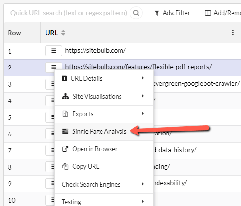The image size is (241, 206).
Task: Expand the Site Visualisations submenu arrow
Action: click(x=143, y=96)
